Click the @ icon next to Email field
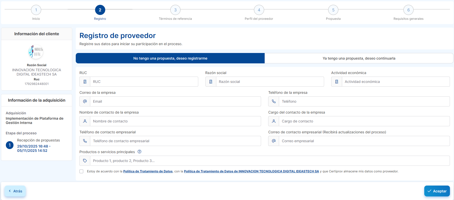454x200 pixels. click(85, 101)
